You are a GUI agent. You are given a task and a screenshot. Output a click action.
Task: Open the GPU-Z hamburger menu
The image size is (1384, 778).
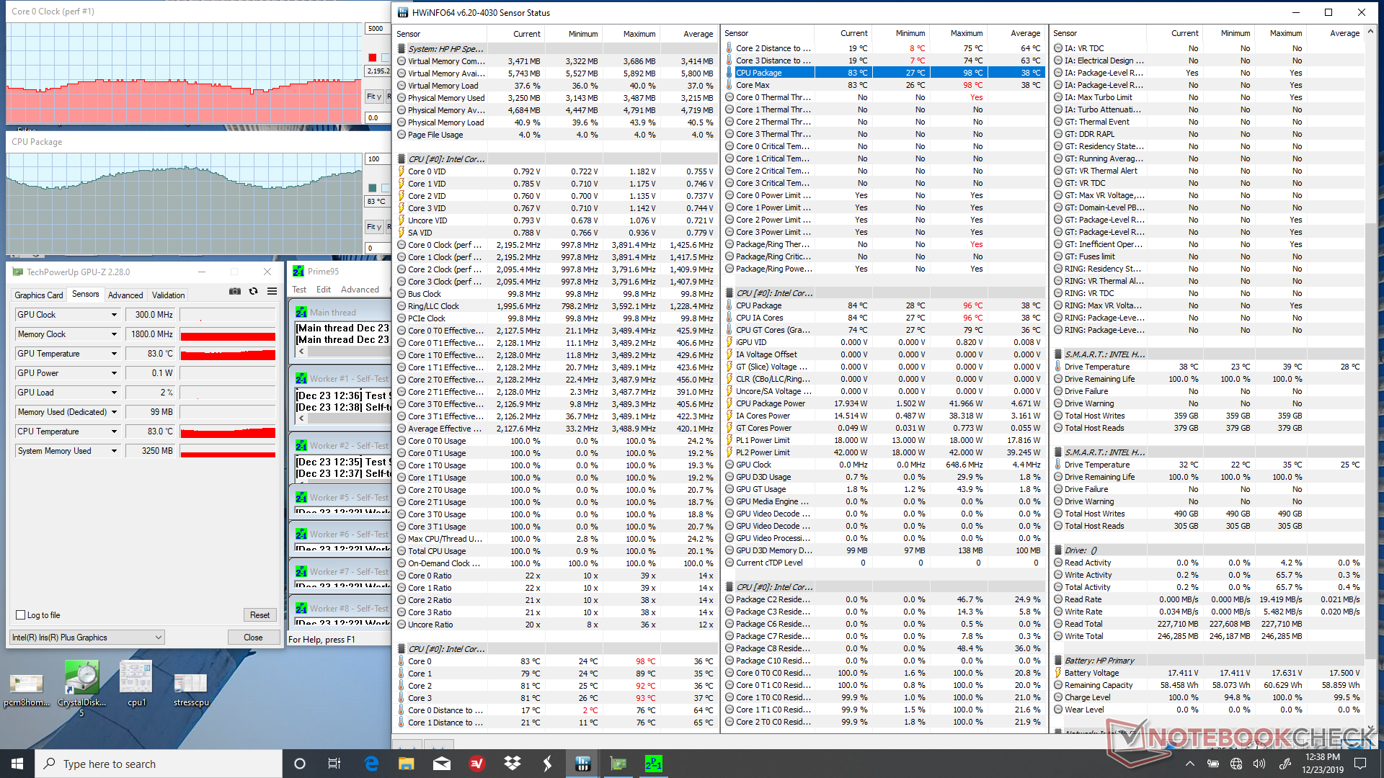point(272,292)
